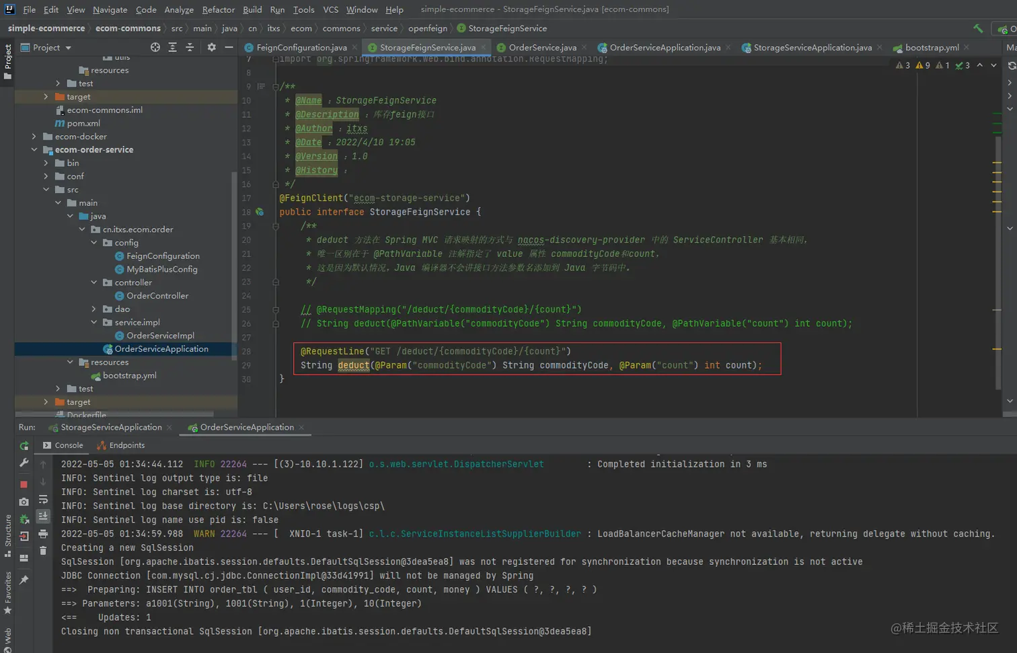This screenshot has width=1017, height=653.
Task: Click the exit/login arrow icon in Run toolbar
Action: tap(24, 536)
